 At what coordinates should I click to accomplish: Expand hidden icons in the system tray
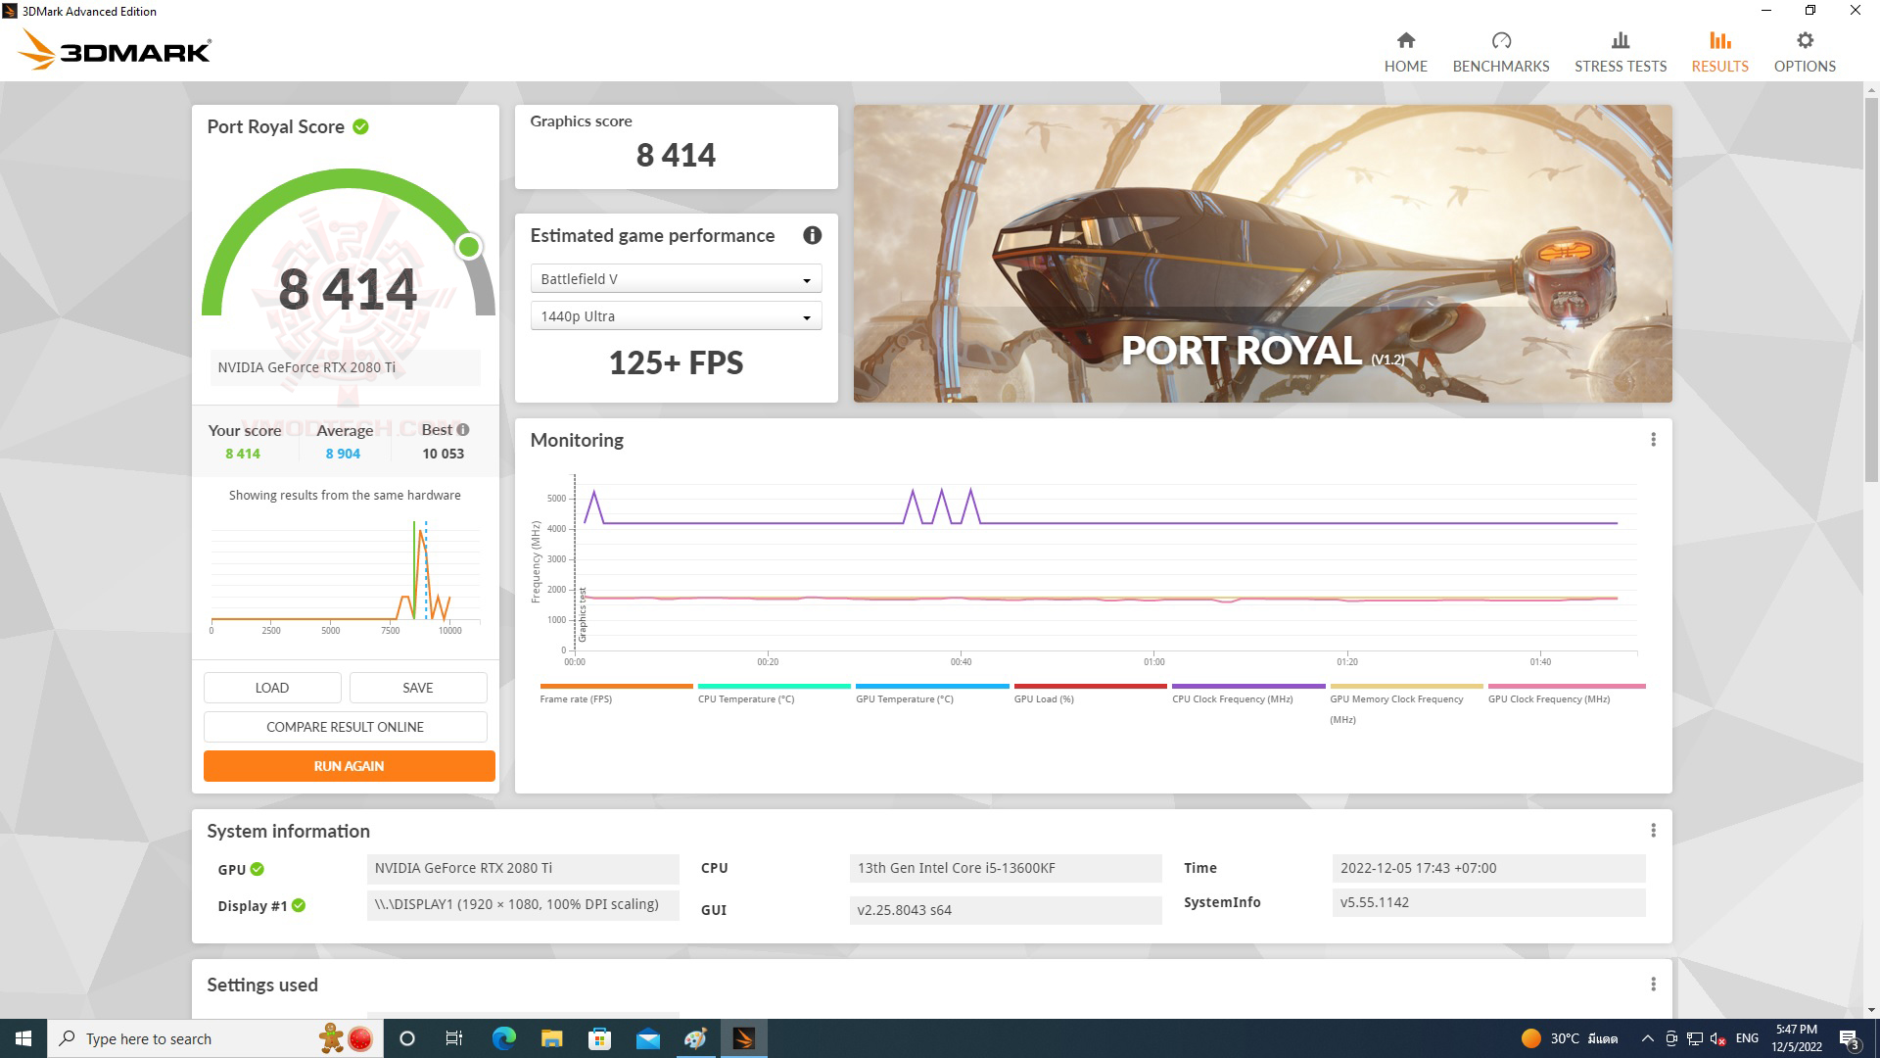(x=1650, y=1037)
